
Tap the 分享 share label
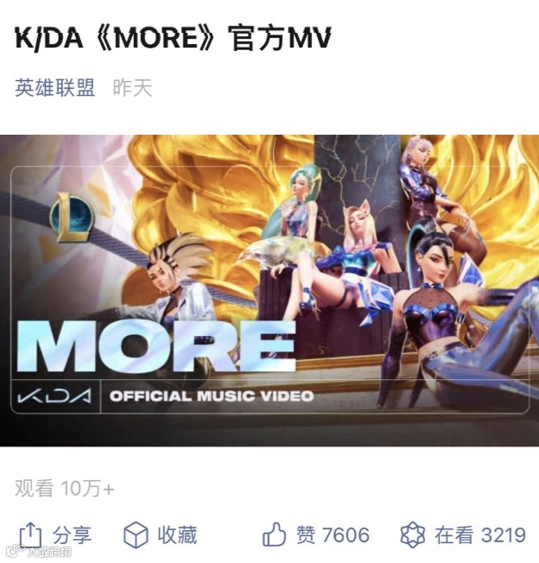[73, 535]
